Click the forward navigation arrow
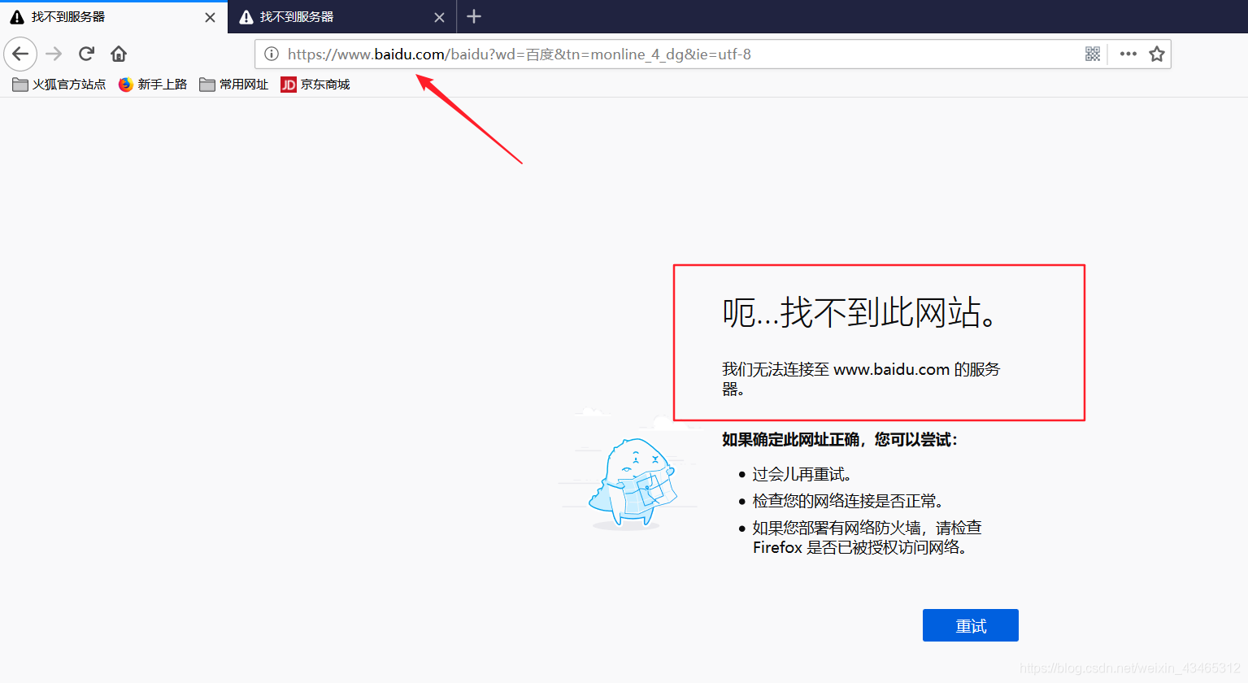Viewport: 1248px width, 683px height. (54, 54)
